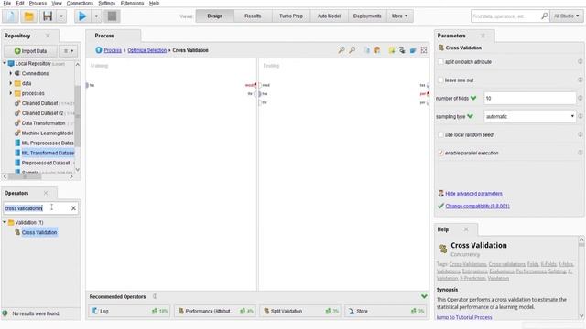Show info for number of folds parameter
586x329 pixels.
point(580,98)
